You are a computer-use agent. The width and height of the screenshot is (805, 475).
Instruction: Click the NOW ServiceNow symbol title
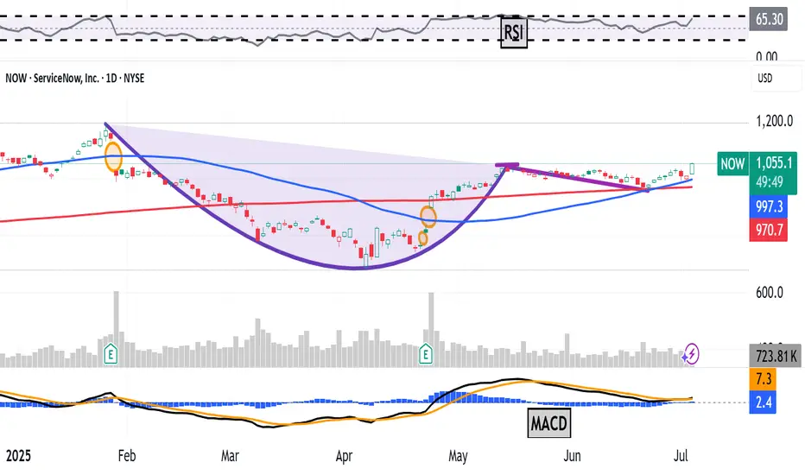click(x=75, y=78)
